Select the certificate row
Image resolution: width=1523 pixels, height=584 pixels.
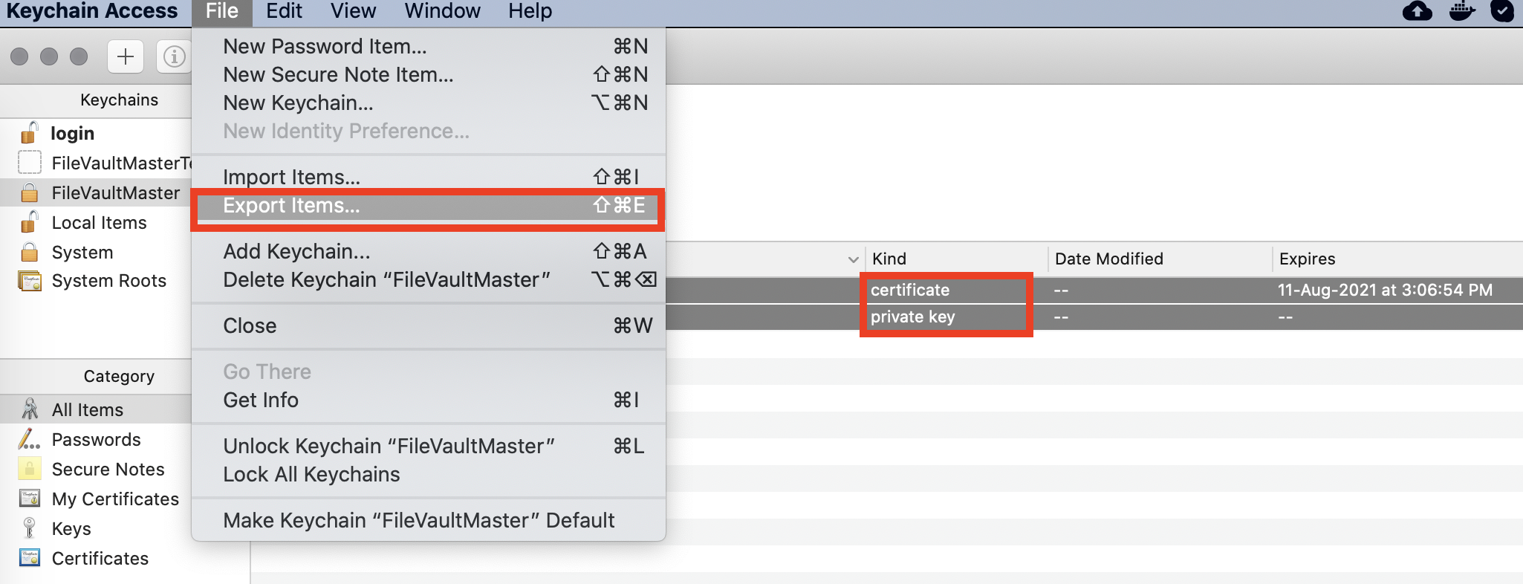[x=1094, y=290]
